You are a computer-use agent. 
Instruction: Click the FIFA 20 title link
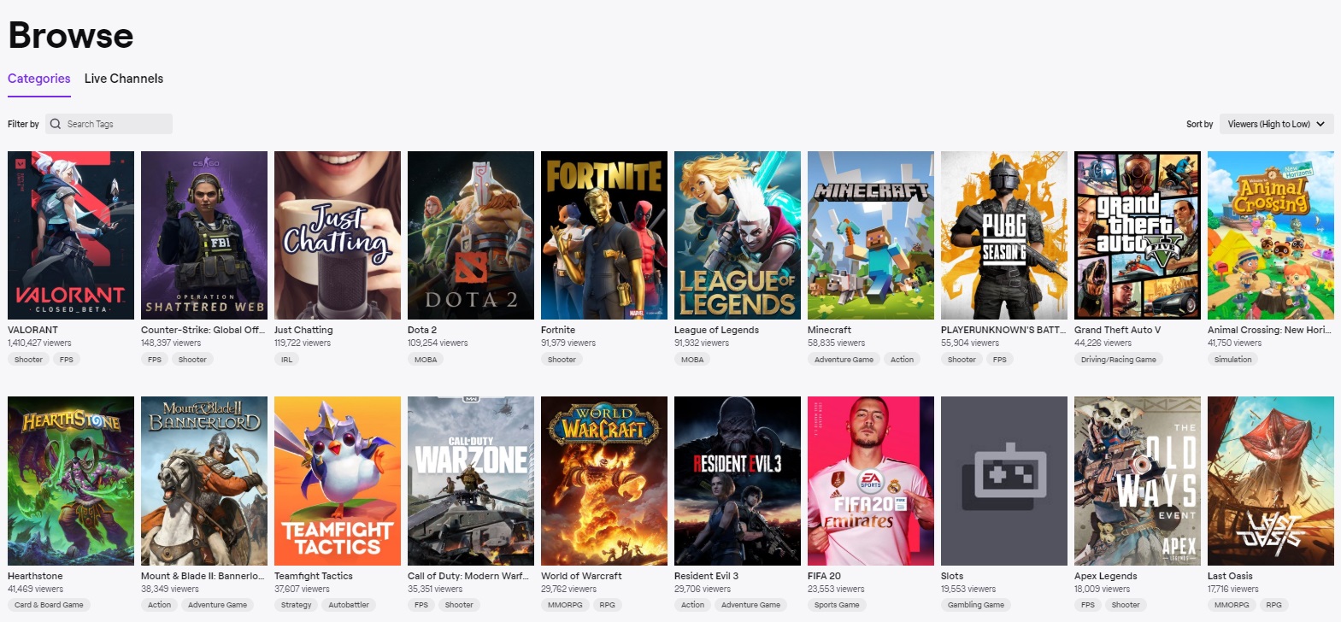click(824, 576)
